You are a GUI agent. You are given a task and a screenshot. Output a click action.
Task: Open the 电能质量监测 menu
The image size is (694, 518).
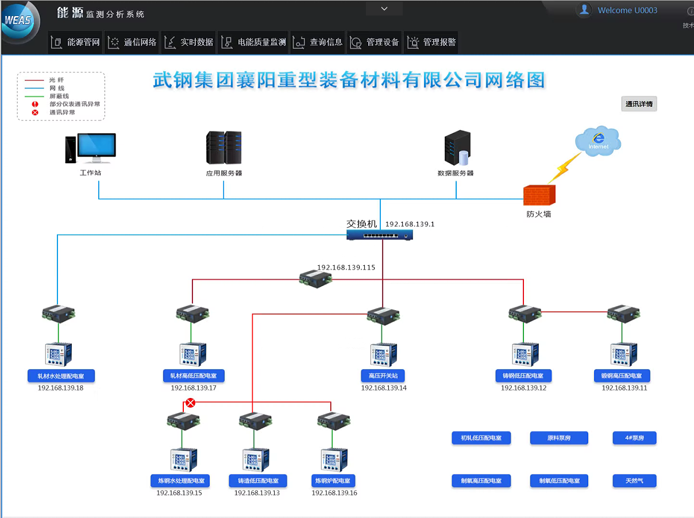254,42
